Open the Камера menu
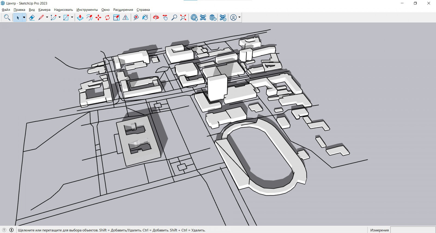Image resolution: width=436 pixels, height=233 pixels. point(44,10)
